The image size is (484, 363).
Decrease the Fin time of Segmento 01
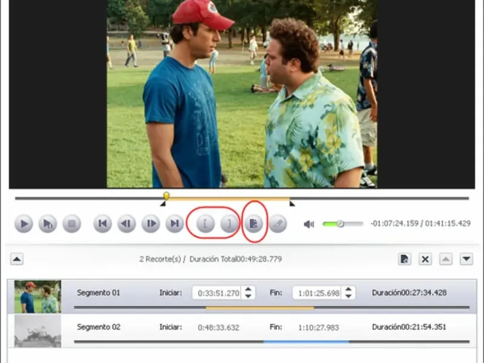pyautogui.click(x=348, y=296)
